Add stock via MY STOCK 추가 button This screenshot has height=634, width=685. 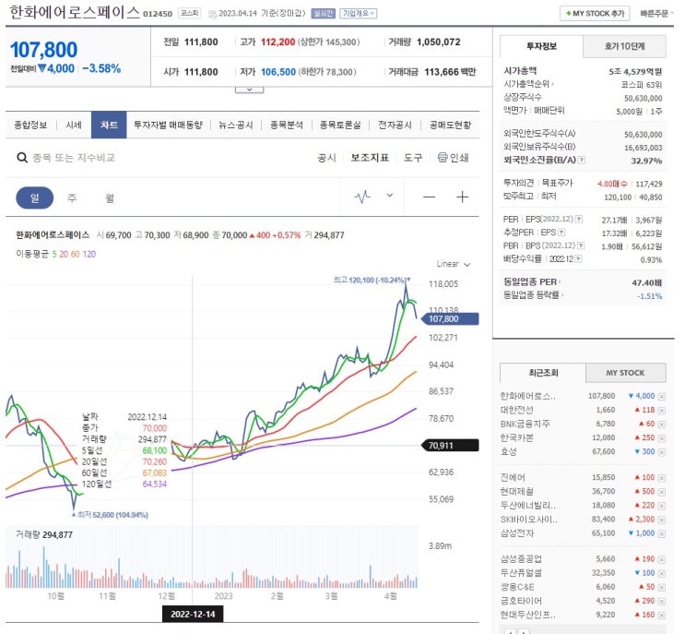595,14
